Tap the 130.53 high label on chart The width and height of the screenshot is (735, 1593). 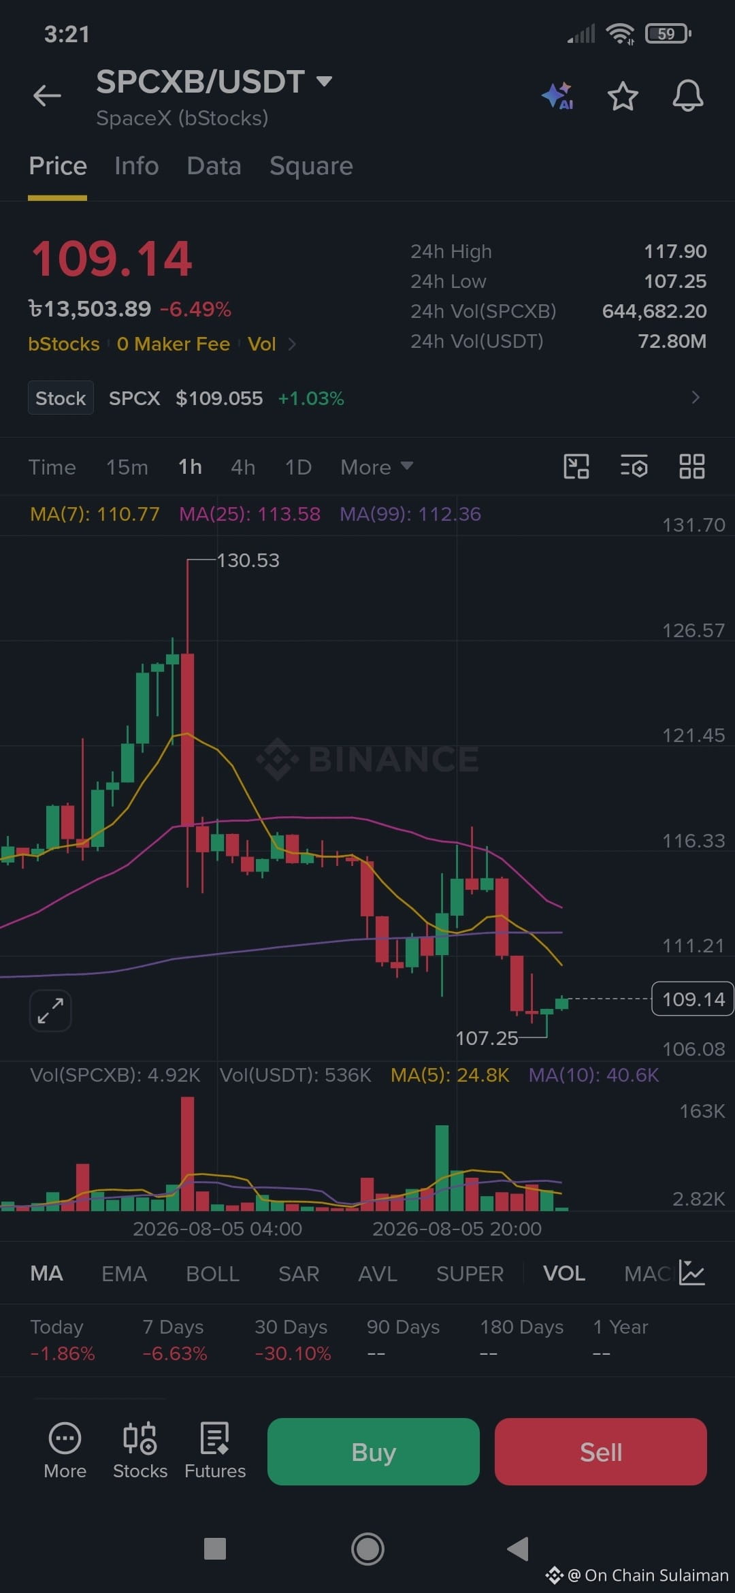[248, 560]
